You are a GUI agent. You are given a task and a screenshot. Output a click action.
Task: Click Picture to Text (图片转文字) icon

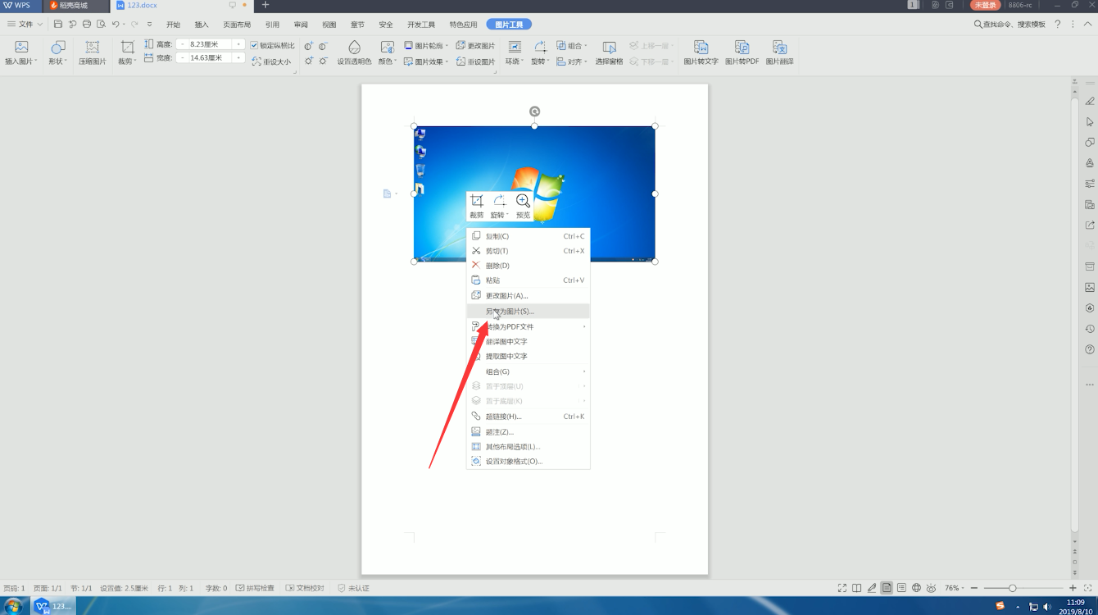click(x=701, y=53)
